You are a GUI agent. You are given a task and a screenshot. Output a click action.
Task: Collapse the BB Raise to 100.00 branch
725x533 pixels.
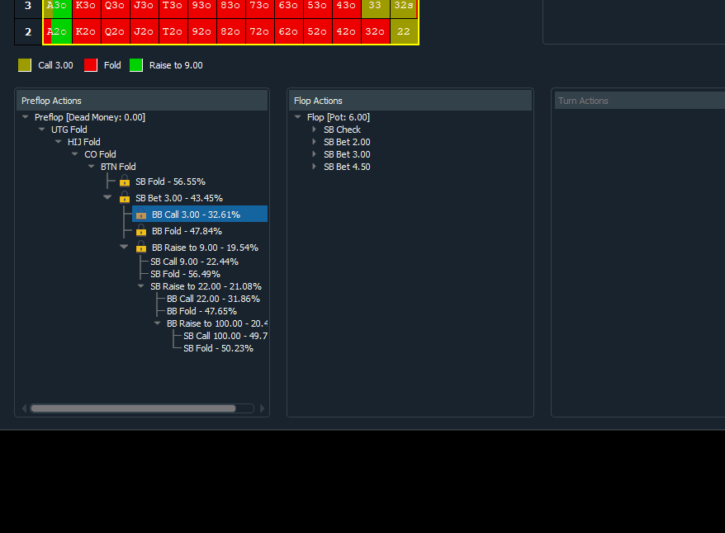pyautogui.click(x=158, y=323)
